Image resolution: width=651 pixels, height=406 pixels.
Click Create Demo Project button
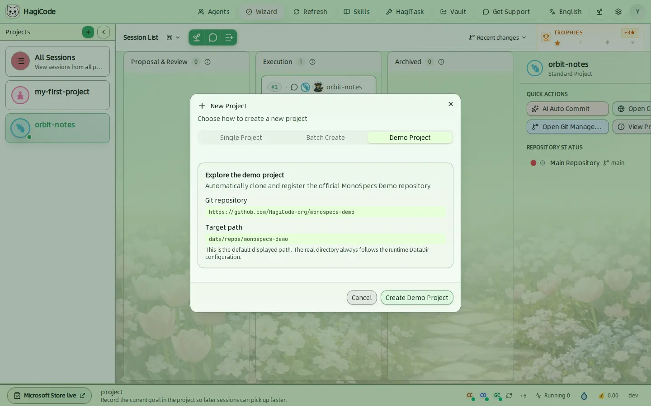click(417, 298)
